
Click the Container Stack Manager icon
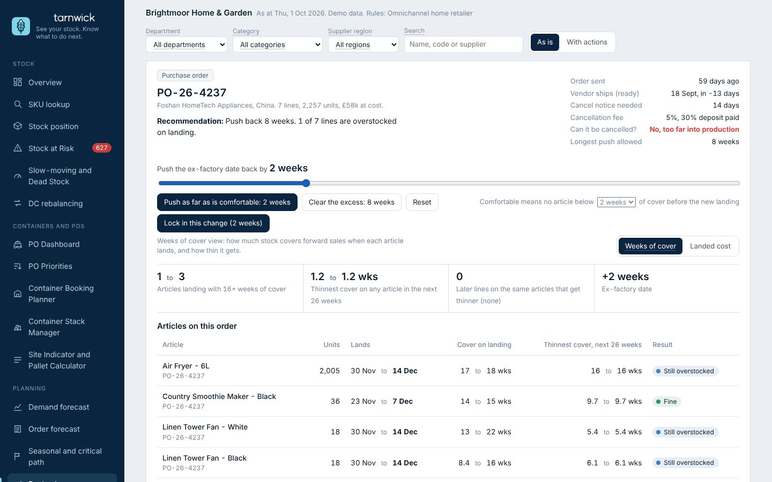click(x=18, y=327)
